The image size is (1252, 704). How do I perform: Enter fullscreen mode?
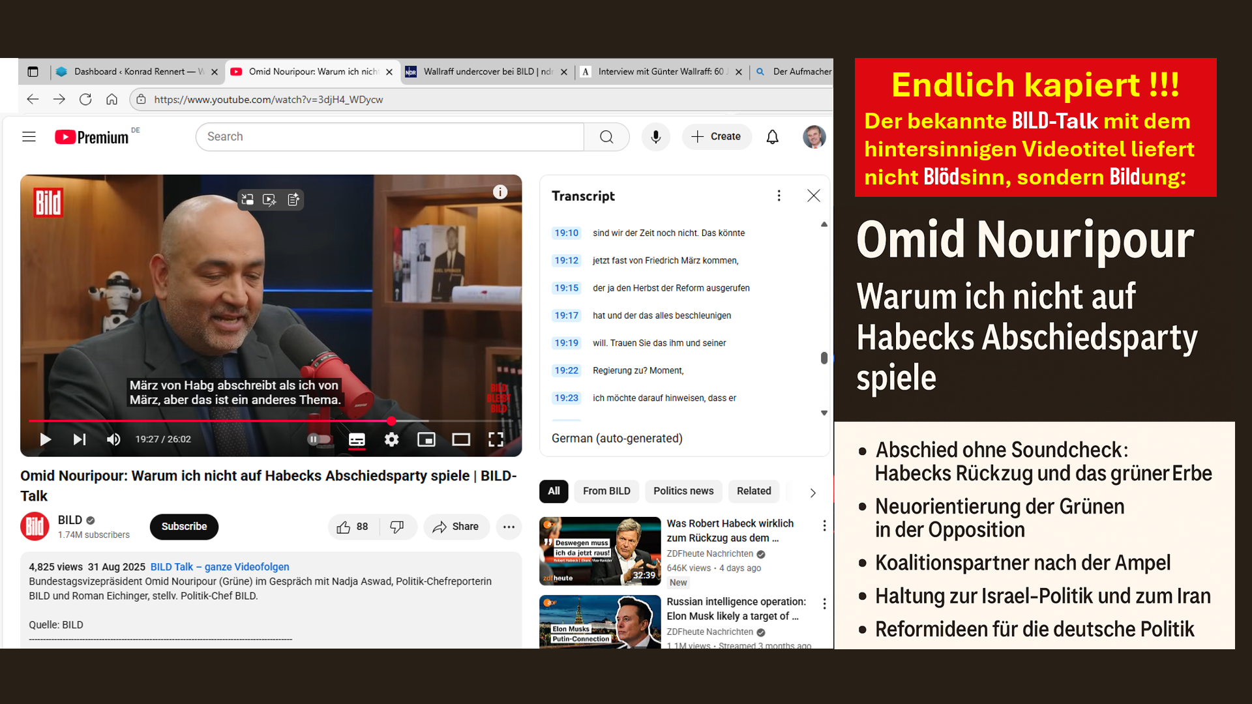click(x=496, y=439)
